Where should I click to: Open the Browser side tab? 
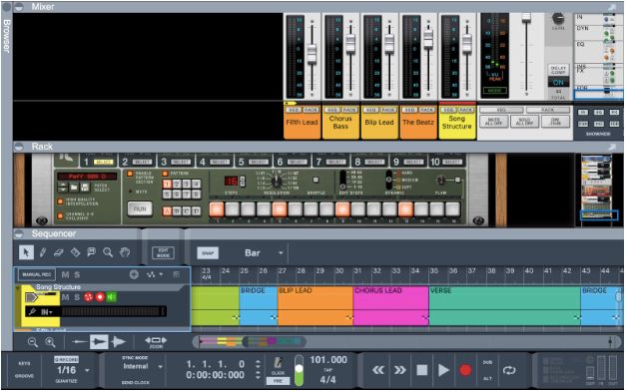[x=6, y=36]
